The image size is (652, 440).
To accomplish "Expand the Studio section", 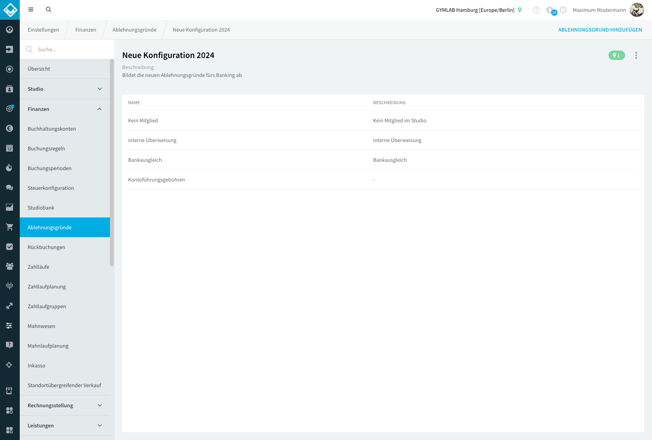I will pyautogui.click(x=65, y=89).
